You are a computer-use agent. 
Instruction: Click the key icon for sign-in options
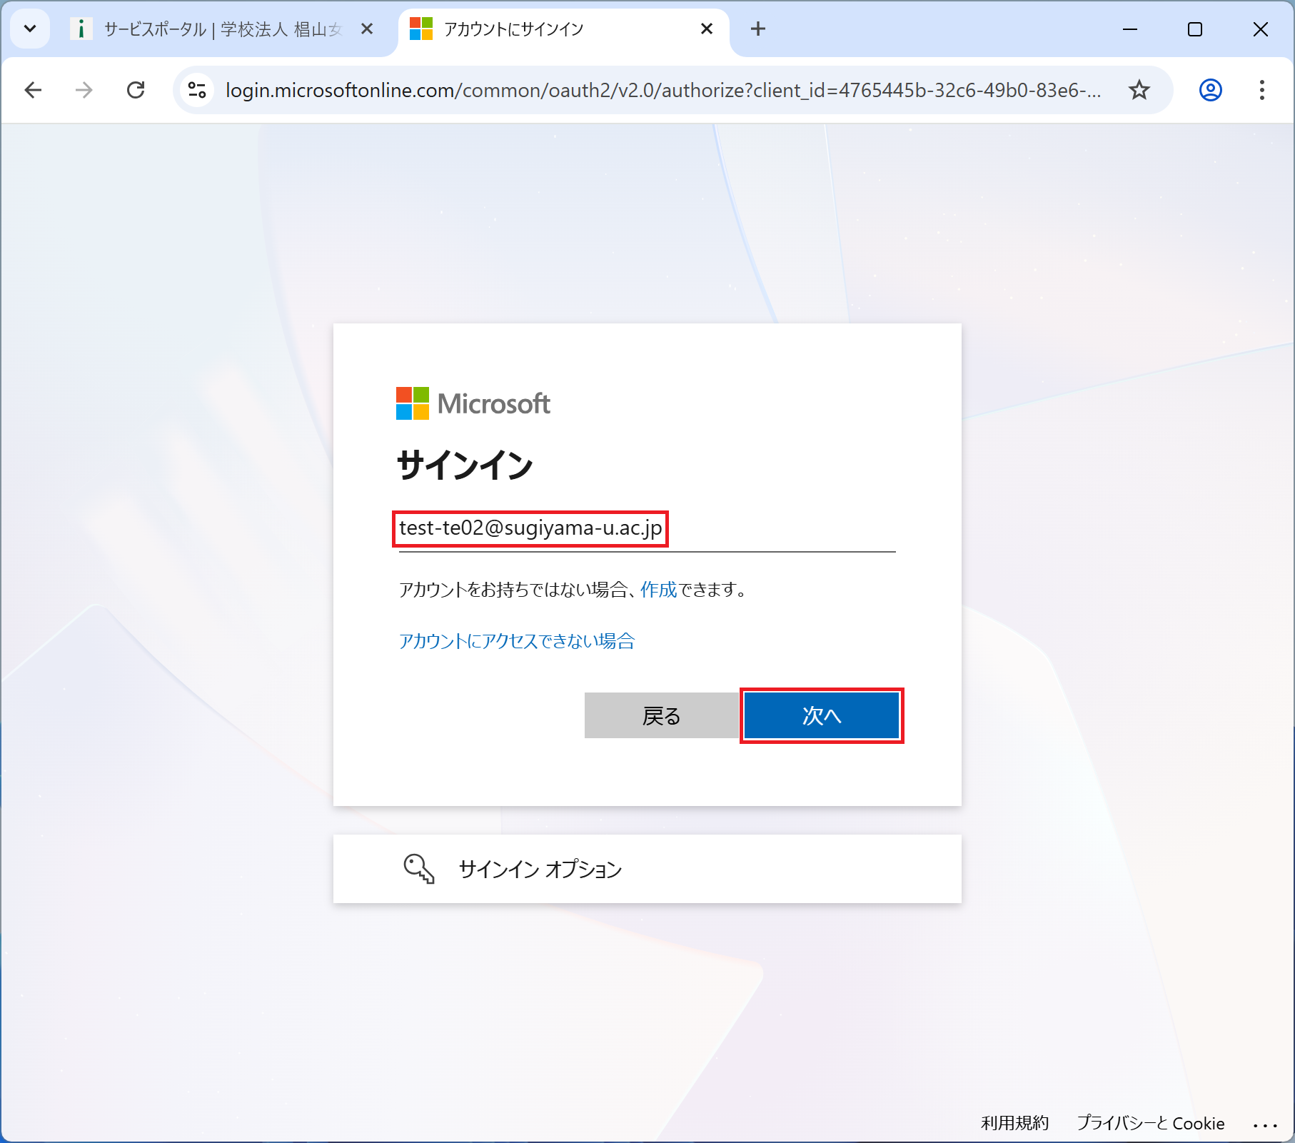coord(419,869)
